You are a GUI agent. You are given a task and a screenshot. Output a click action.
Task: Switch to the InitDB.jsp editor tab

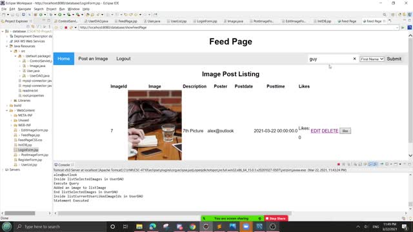323,21
